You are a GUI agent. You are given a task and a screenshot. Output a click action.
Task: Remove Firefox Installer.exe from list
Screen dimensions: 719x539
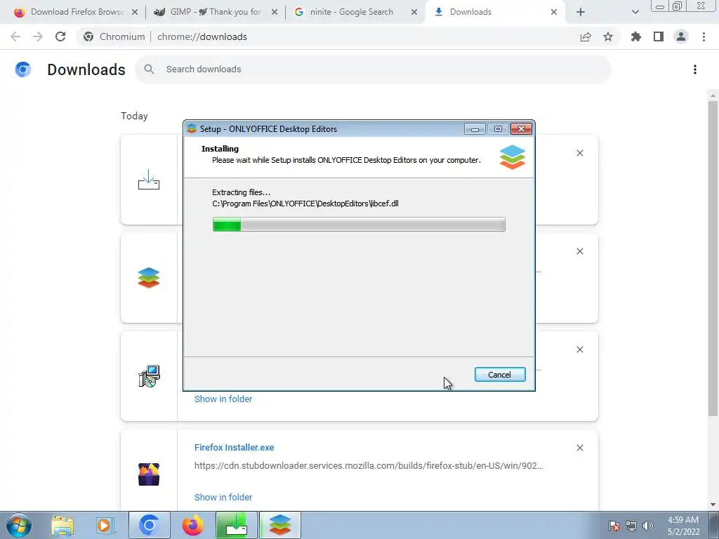click(x=580, y=448)
